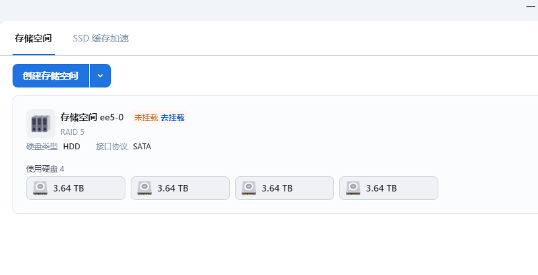This screenshot has height=275, width=538.
Task: Click the second disk's 3.64 TB label
Action: 173,188
